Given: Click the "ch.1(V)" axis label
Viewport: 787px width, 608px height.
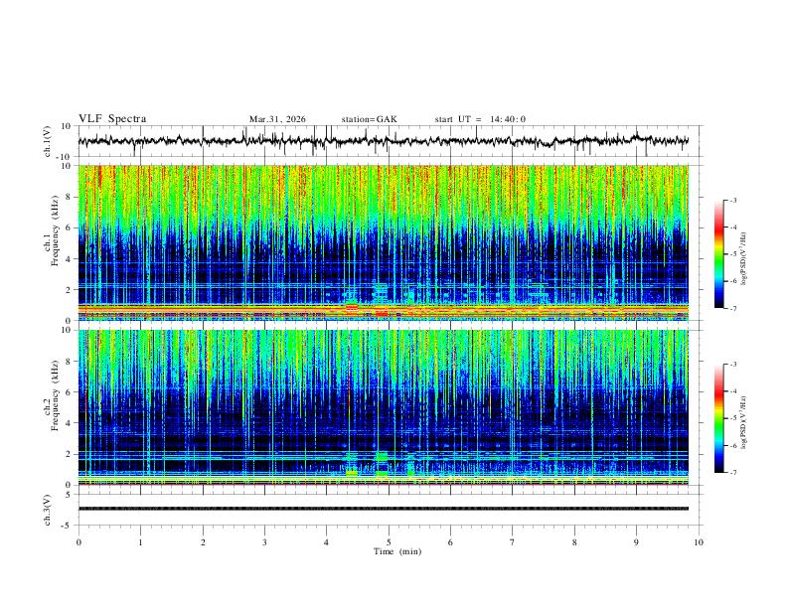Looking at the screenshot, I should click(x=48, y=141).
